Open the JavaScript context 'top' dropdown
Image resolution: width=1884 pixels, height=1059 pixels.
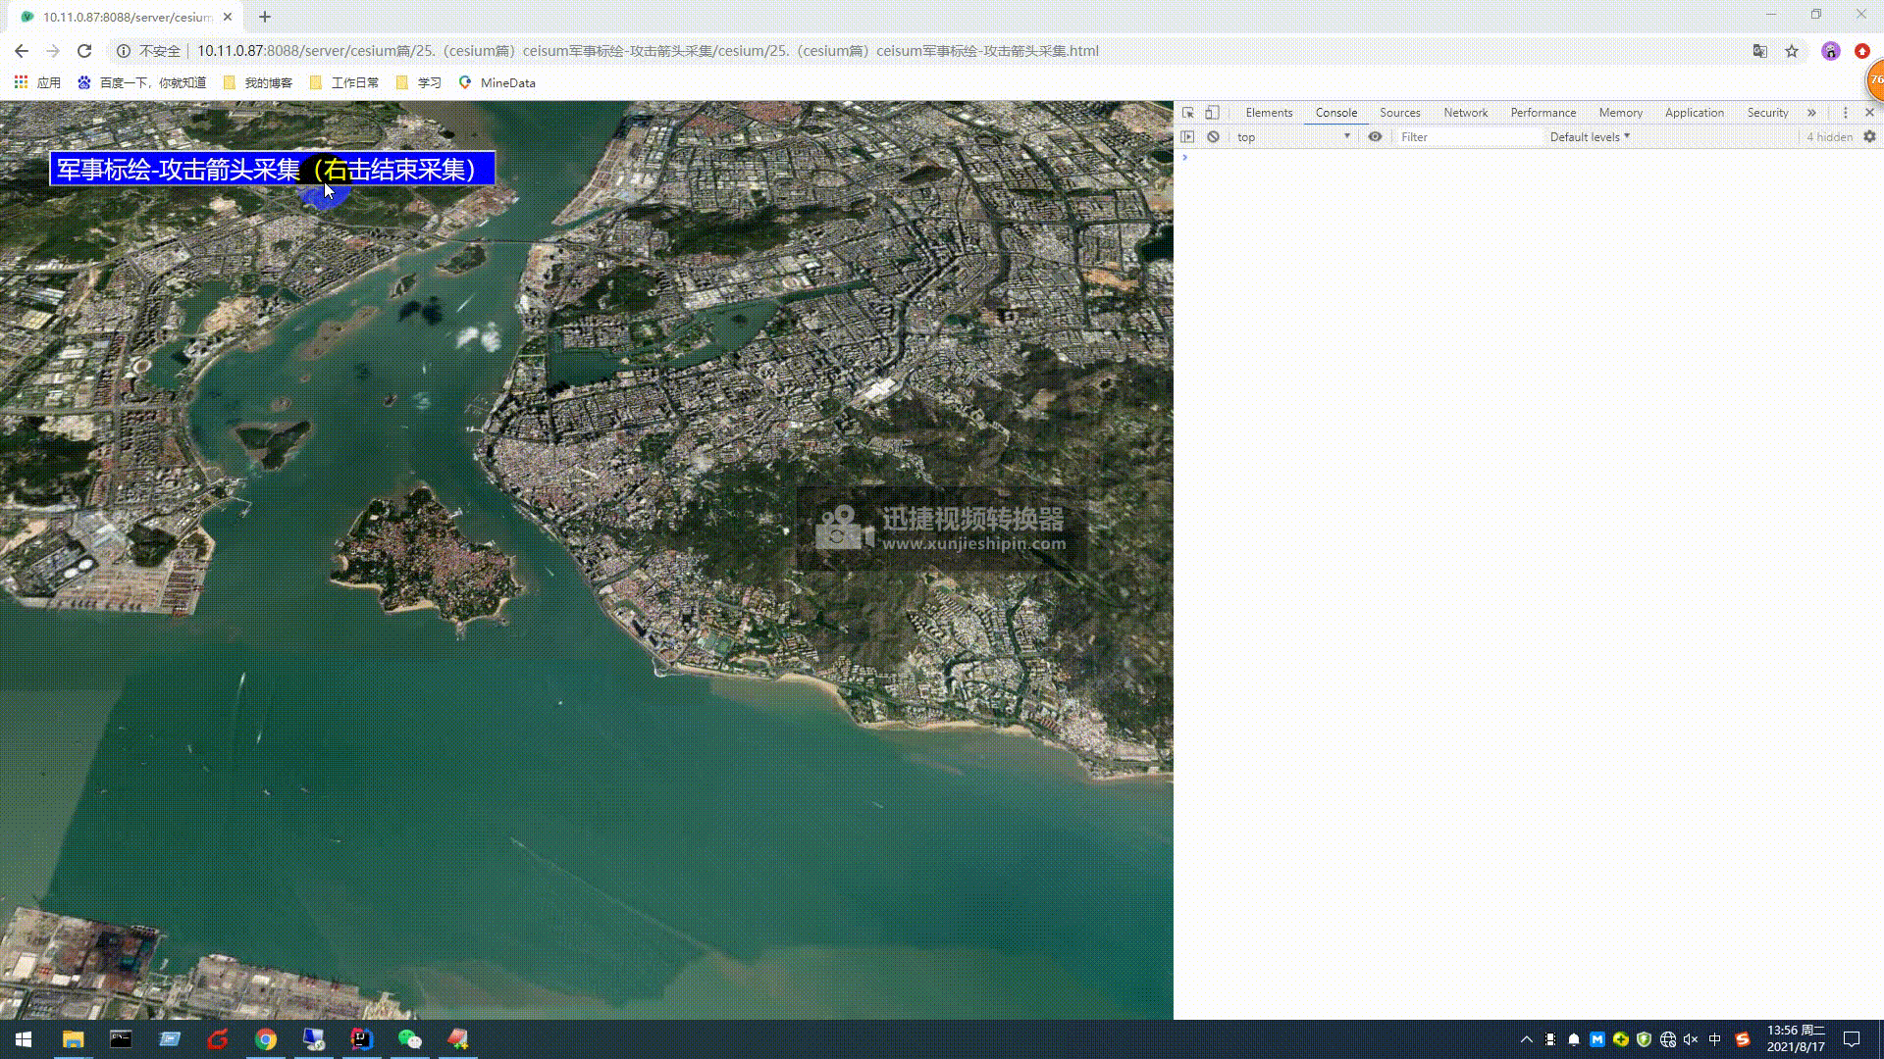[x=1292, y=137]
